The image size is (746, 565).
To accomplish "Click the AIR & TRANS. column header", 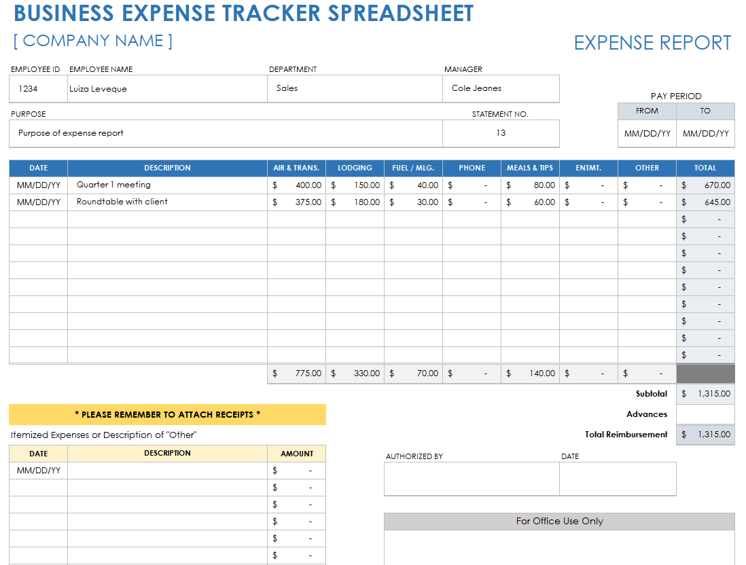I will click(x=296, y=168).
